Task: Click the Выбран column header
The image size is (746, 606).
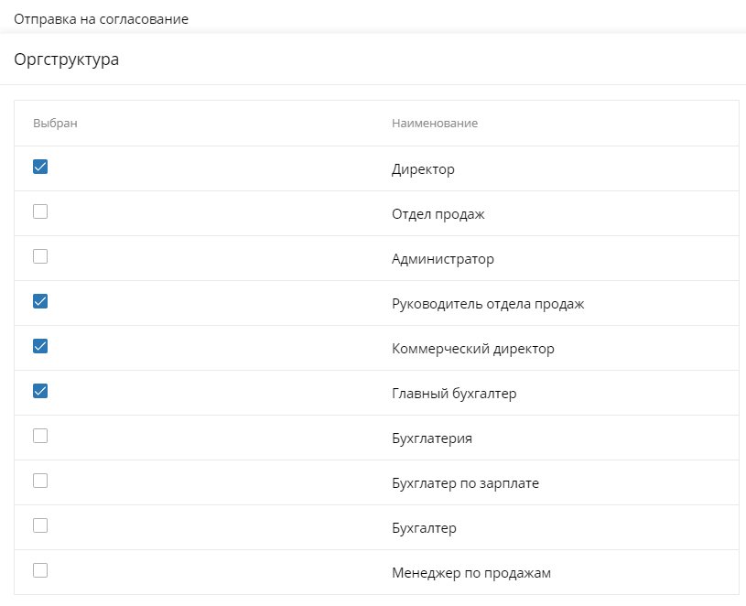Action: (55, 124)
